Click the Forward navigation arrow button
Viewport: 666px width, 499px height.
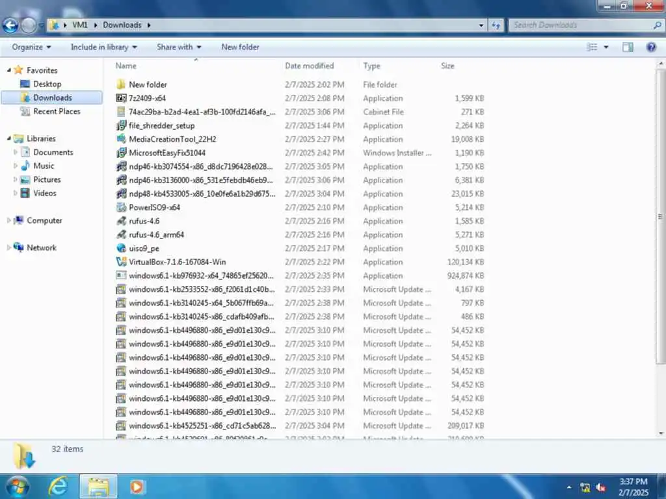point(29,25)
